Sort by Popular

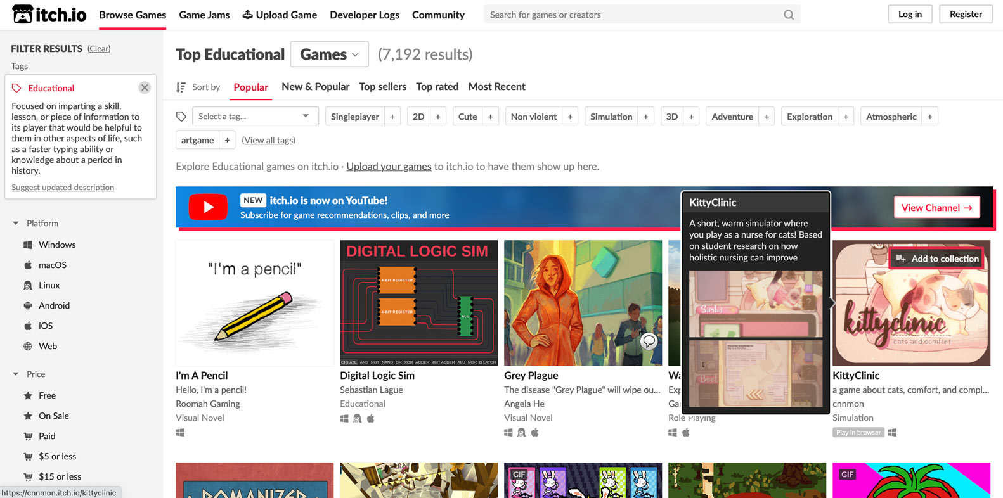[x=250, y=87]
